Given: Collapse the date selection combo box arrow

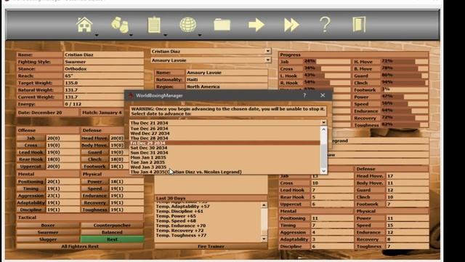Looking at the screenshot, I should pyautogui.click(x=323, y=122).
